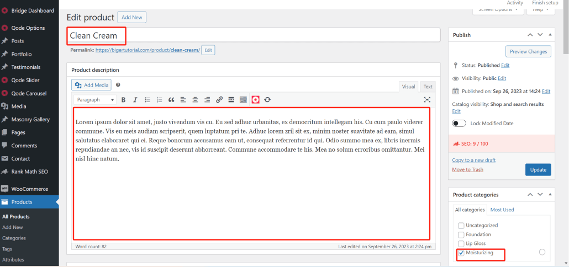Open Qode Options menu
This screenshot has height=267, width=569.
click(x=29, y=28)
